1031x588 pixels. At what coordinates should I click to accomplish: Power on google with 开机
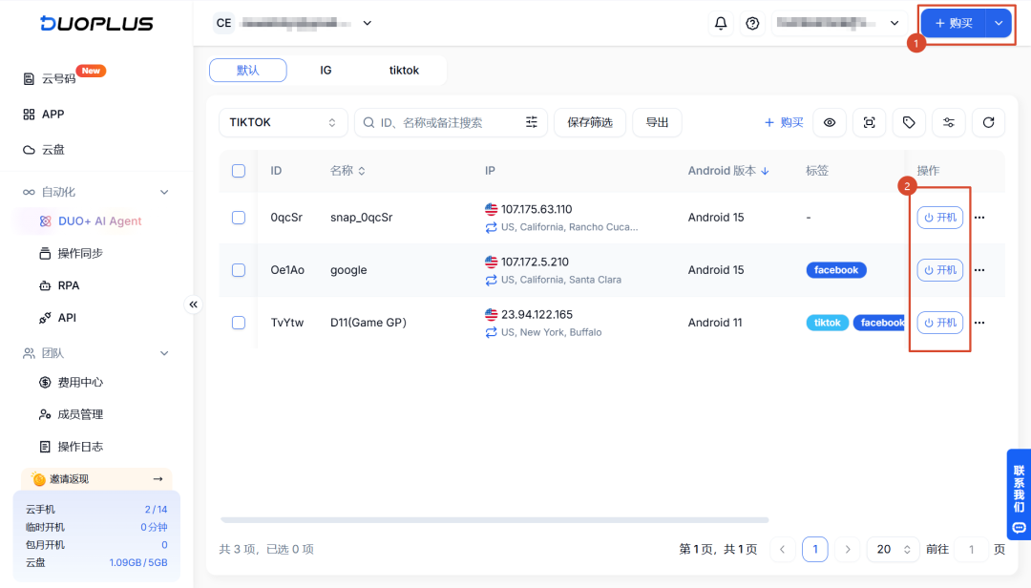940,270
